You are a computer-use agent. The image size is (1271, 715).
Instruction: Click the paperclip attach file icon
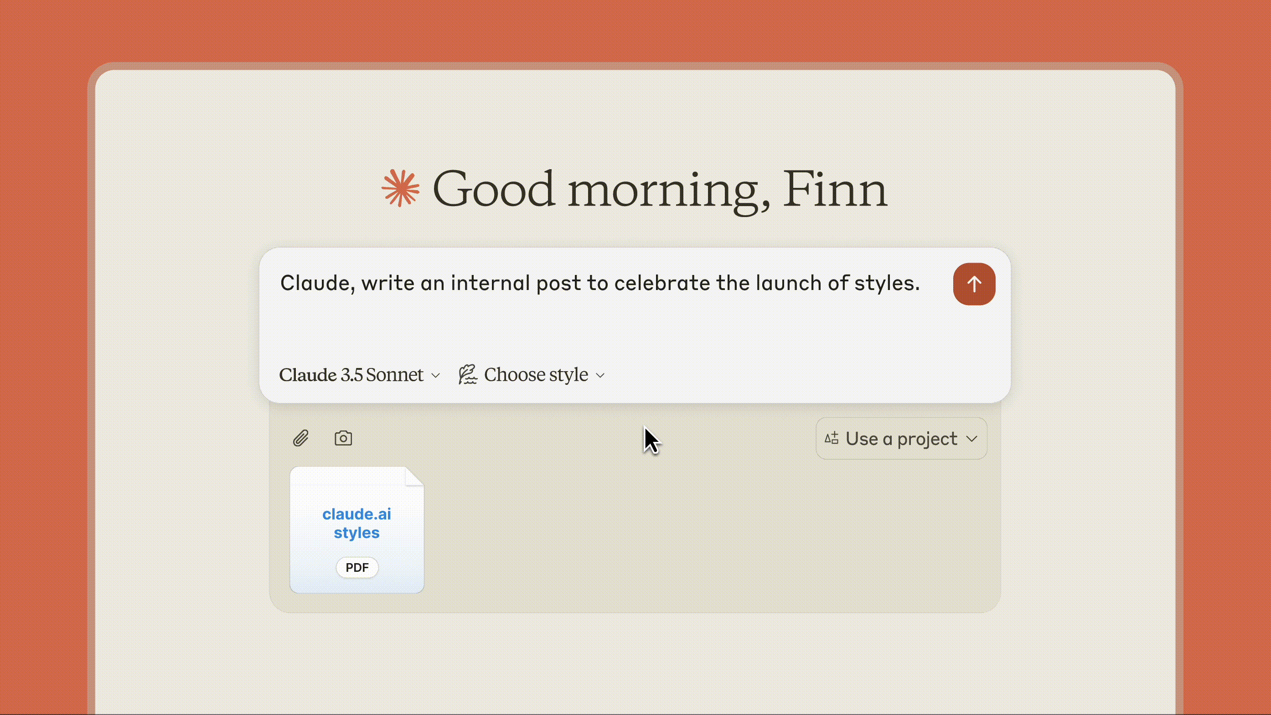tap(300, 438)
